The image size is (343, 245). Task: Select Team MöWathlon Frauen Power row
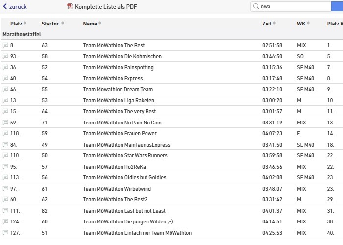120,133
